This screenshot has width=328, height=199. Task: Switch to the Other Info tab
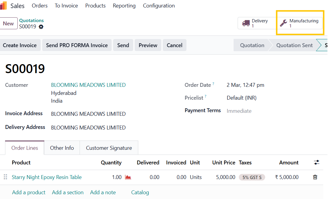pyautogui.click(x=62, y=148)
